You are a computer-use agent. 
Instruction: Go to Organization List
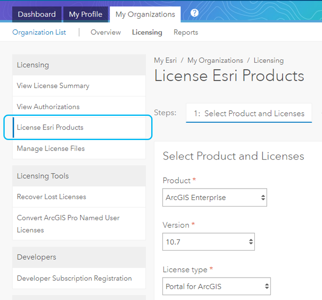[x=39, y=32]
